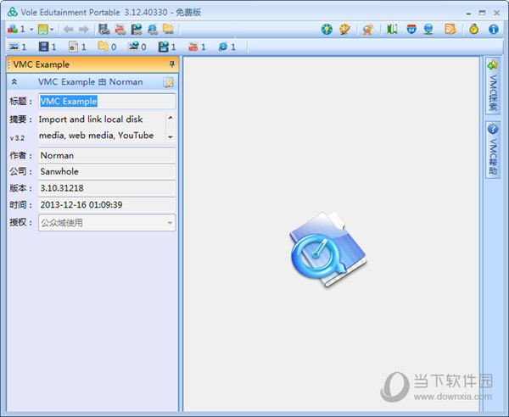Select the web video count tab showing 1

[167, 47]
